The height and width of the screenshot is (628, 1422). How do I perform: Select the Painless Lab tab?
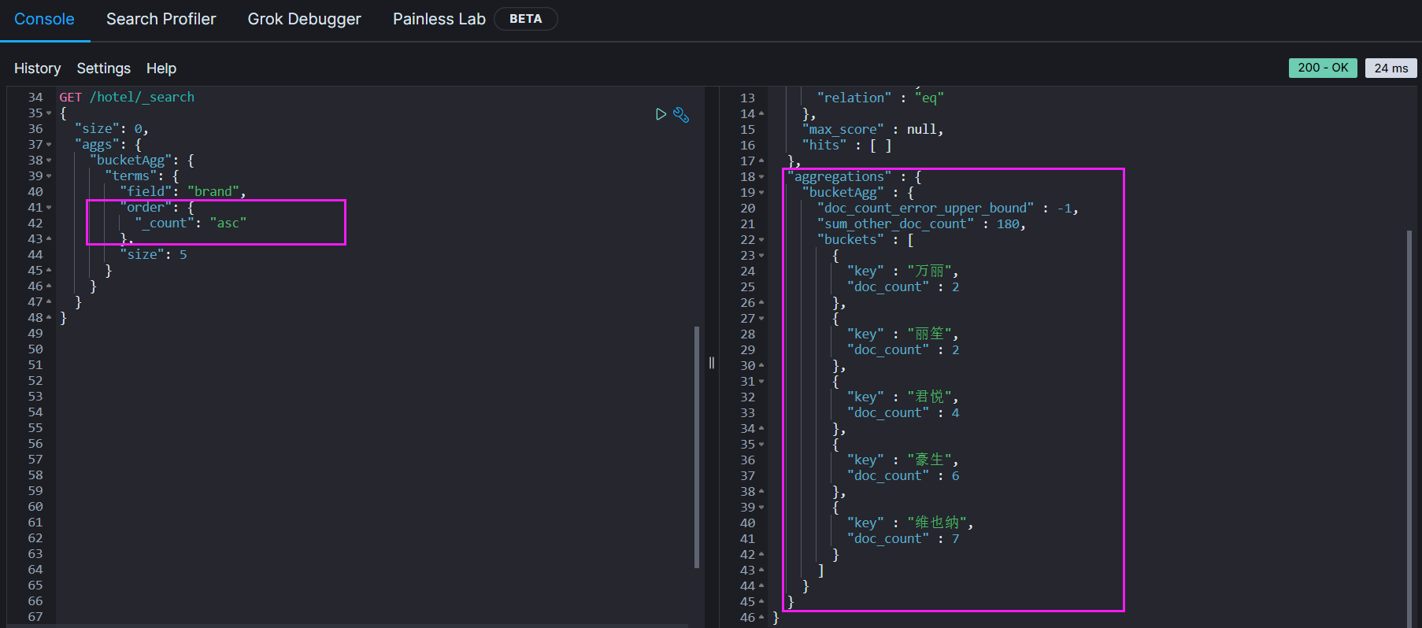[439, 19]
